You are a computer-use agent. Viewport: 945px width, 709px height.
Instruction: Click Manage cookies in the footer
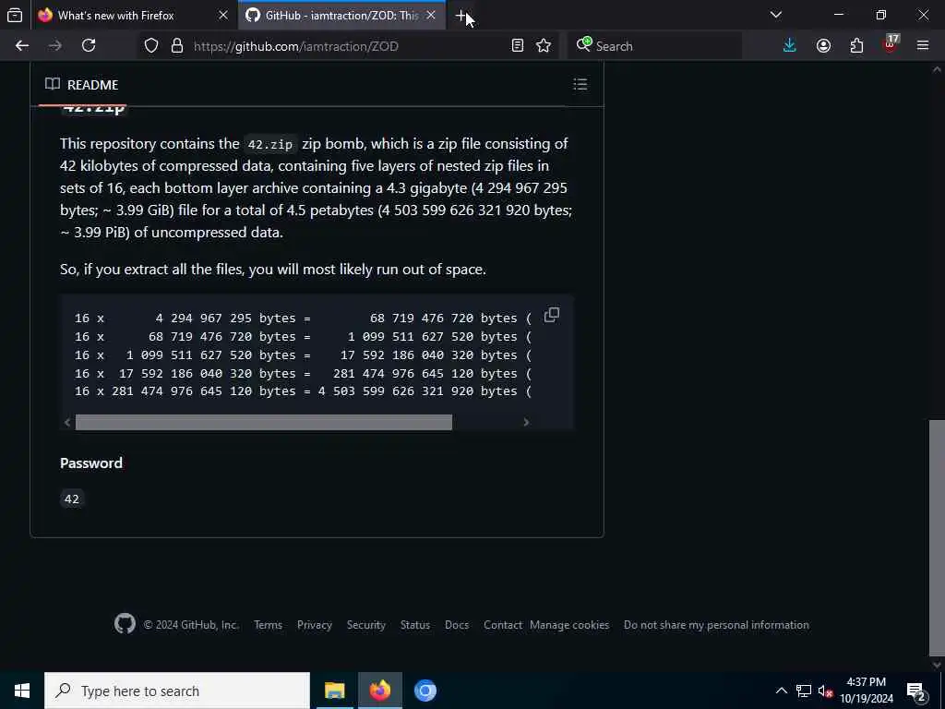point(569,625)
